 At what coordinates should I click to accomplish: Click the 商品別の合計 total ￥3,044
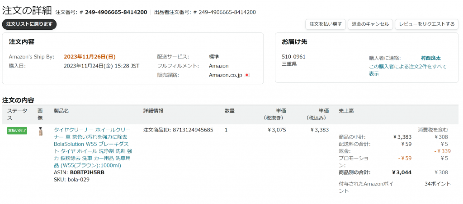click(x=402, y=172)
